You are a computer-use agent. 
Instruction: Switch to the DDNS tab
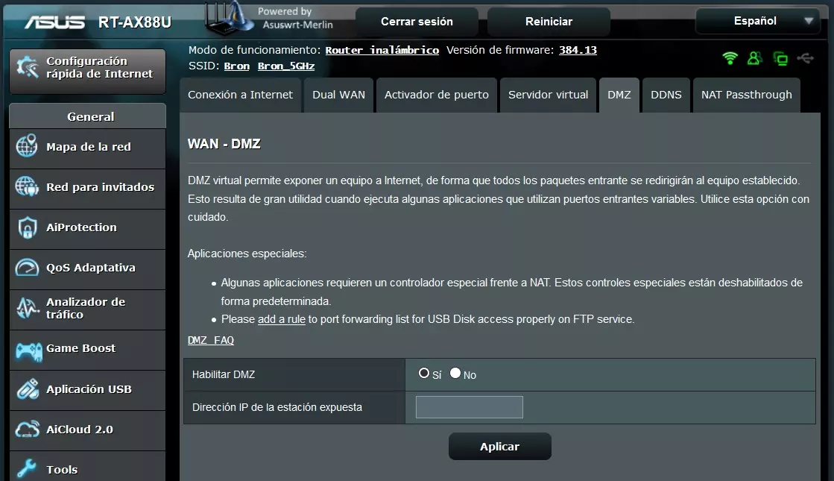click(666, 95)
